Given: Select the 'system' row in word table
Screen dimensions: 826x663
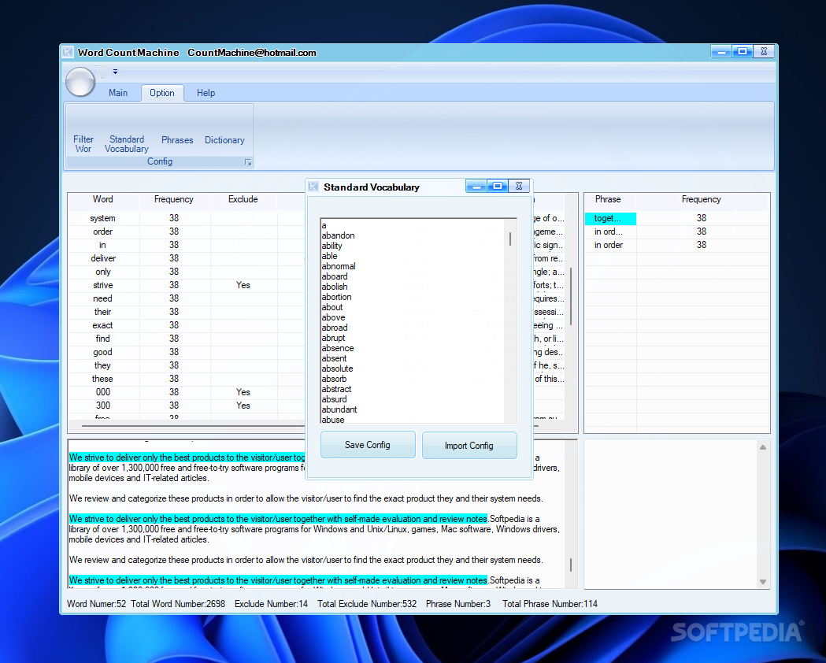Looking at the screenshot, I should click(102, 218).
